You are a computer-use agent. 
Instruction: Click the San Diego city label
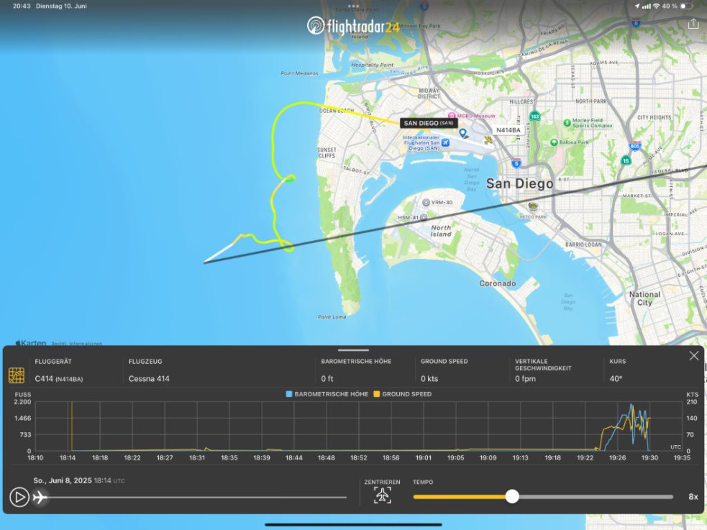(x=519, y=184)
